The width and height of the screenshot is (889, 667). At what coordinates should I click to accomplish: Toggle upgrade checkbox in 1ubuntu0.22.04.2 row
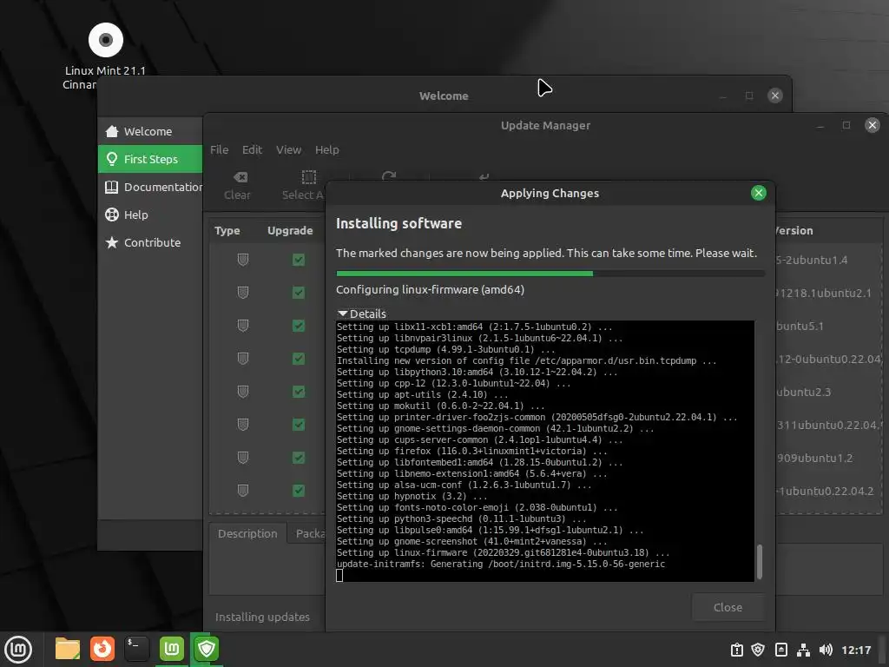pyautogui.click(x=299, y=491)
